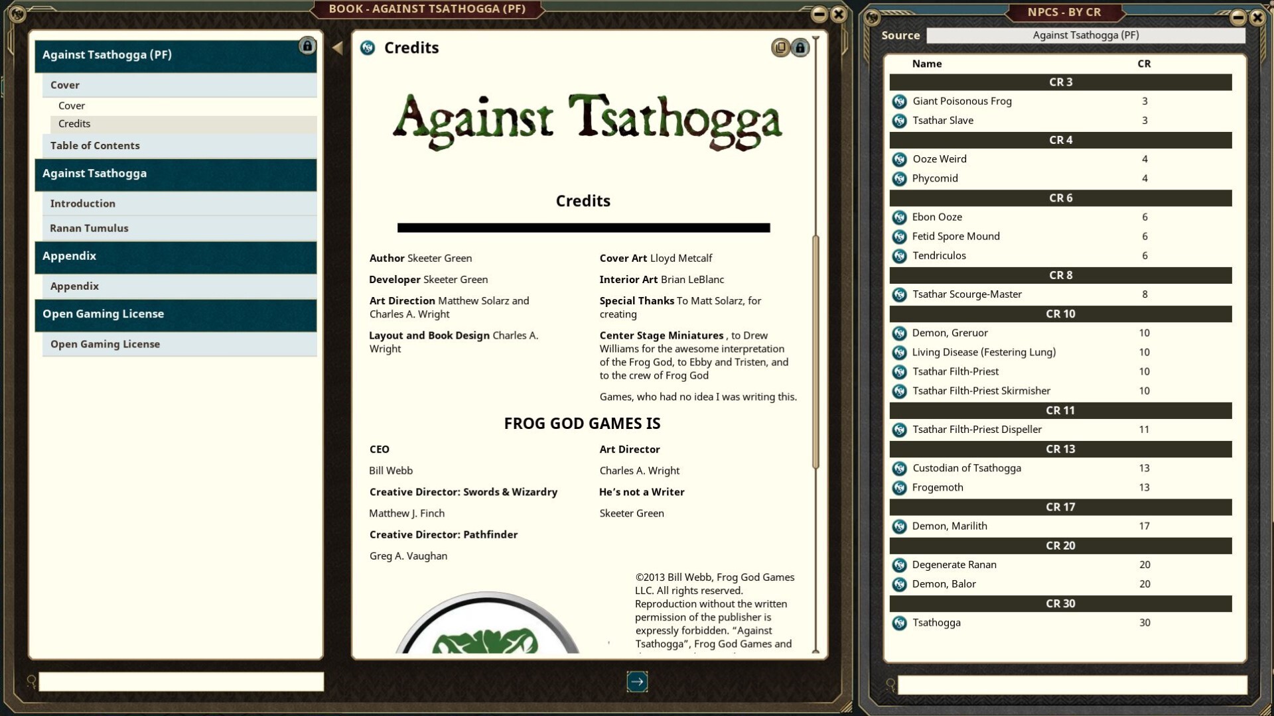Open the Tsathogga NPC link icon
The width and height of the screenshot is (1274, 716).
pyautogui.click(x=899, y=623)
